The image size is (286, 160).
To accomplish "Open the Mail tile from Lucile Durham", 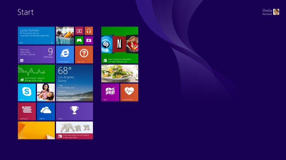I will pos(36,35).
